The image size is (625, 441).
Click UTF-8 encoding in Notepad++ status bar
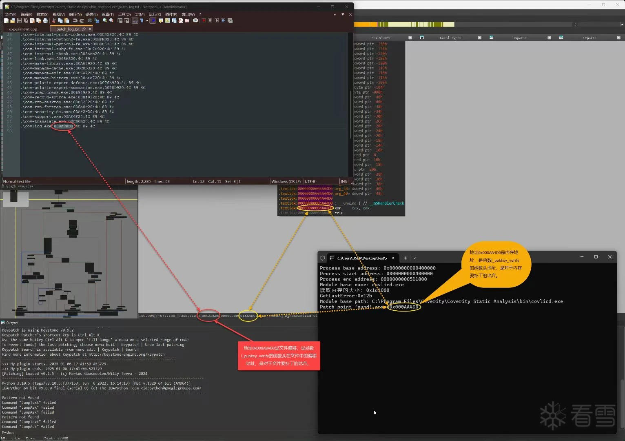(x=310, y=181)
